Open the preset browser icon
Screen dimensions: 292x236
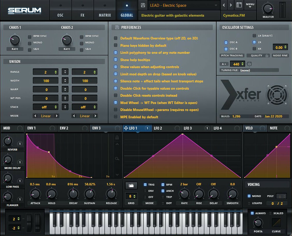click(239, 5)
